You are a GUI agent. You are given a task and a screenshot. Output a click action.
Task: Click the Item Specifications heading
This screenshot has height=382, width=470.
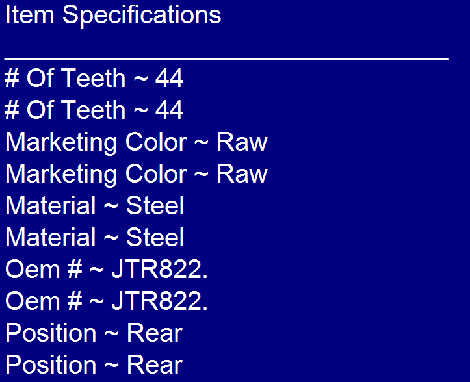click(x=113, y=16)
